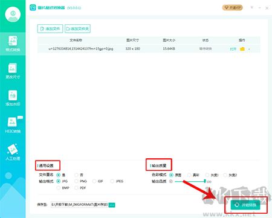The width and height of the screenshot is (272, 218).
Task: Start conversion with 开始转换 button
Action: click(x=245, y=205)
